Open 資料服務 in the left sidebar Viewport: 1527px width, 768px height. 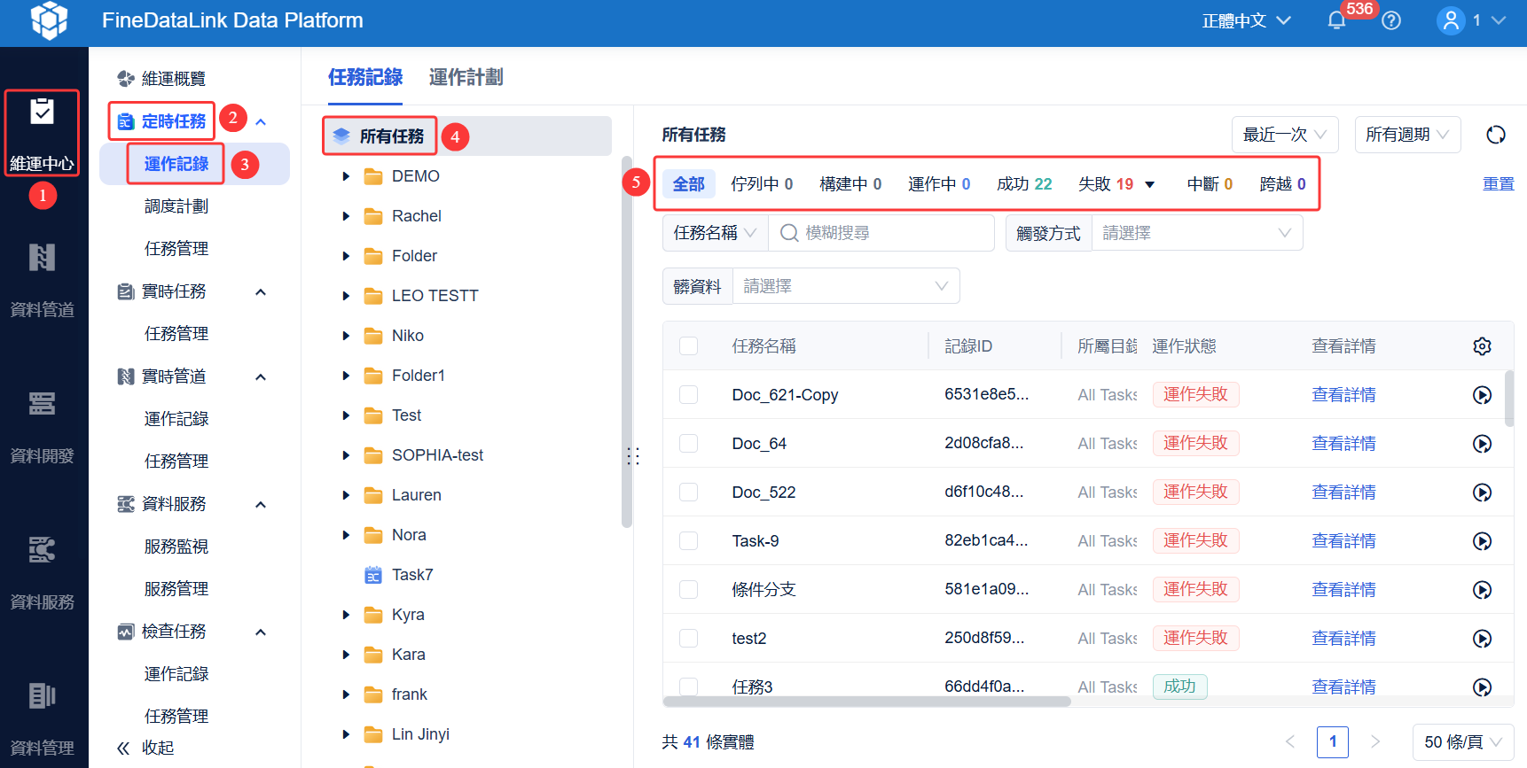[x=42, y=572]
